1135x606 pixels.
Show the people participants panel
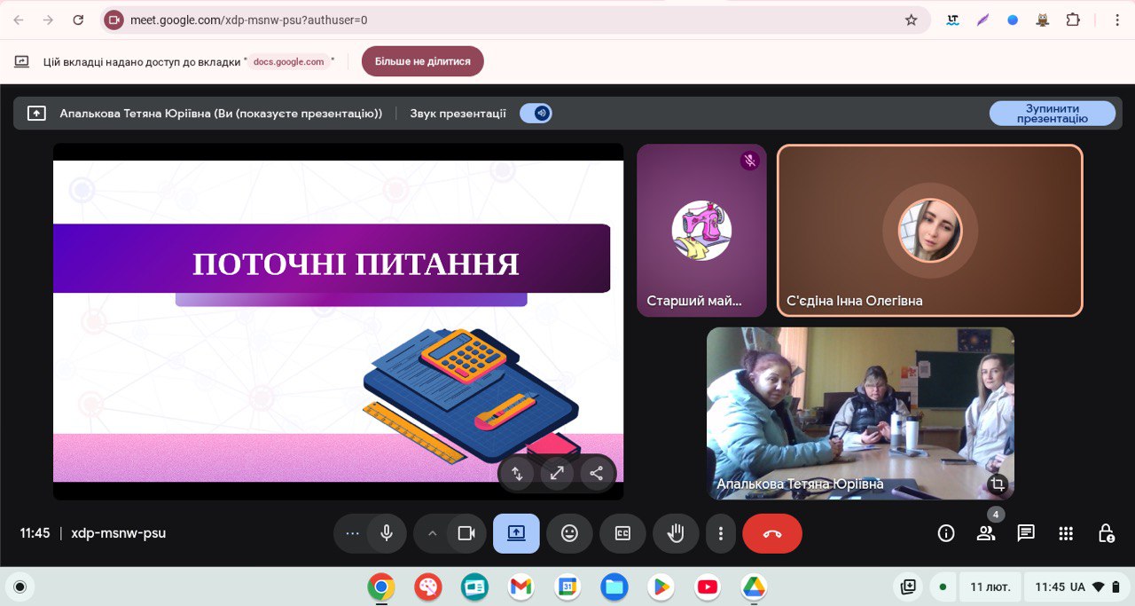[986, 533]
